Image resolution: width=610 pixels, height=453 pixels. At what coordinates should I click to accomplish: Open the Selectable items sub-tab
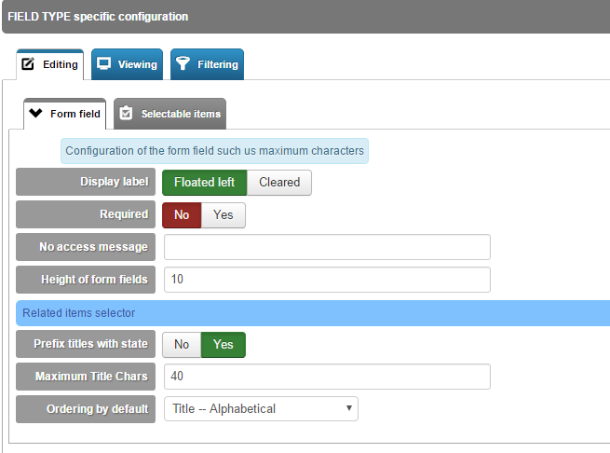click(169, 114)
